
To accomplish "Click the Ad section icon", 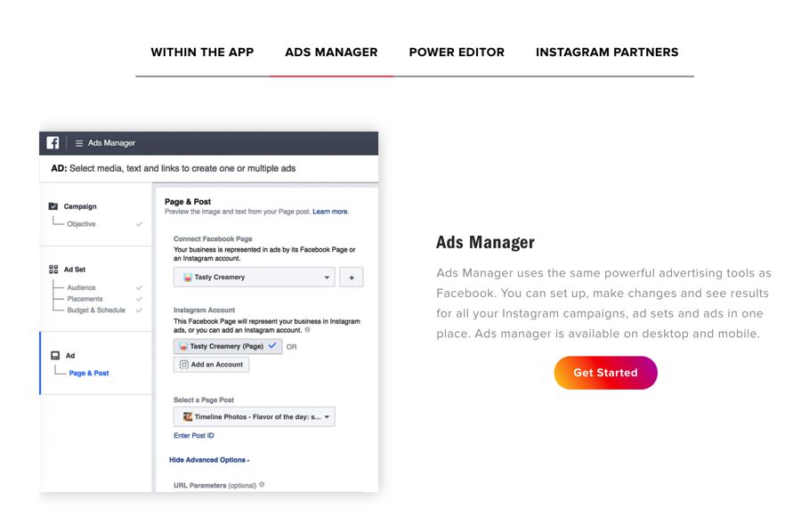I will [x=54, y=355].
